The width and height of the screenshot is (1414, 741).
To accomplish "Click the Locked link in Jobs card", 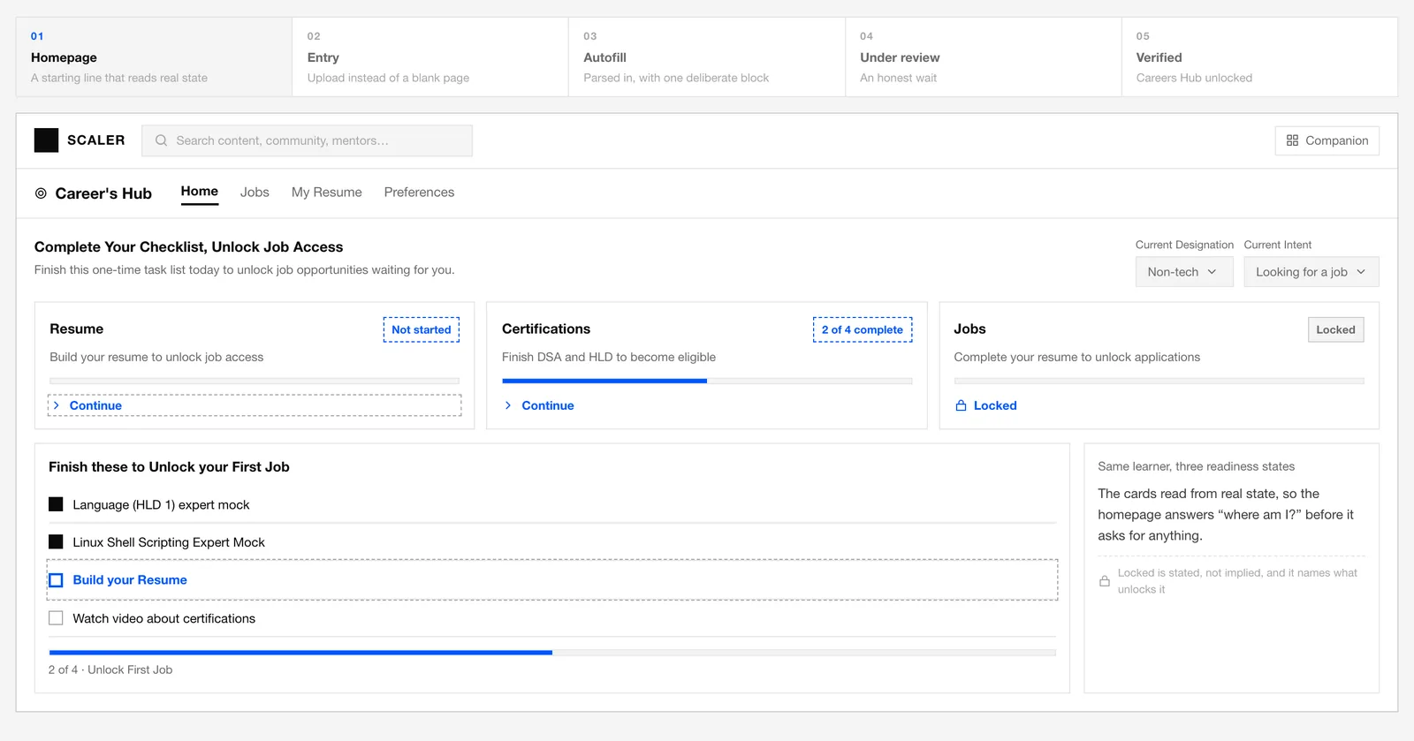I will tap(995, 405).
